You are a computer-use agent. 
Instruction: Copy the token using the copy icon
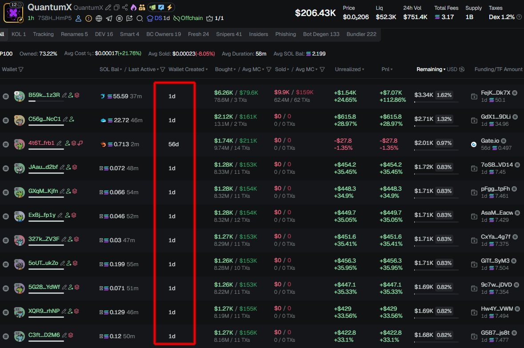click(x=116, y=8)
